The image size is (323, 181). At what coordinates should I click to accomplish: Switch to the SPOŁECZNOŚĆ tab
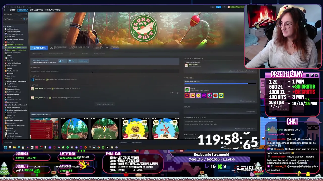(36, 10)
